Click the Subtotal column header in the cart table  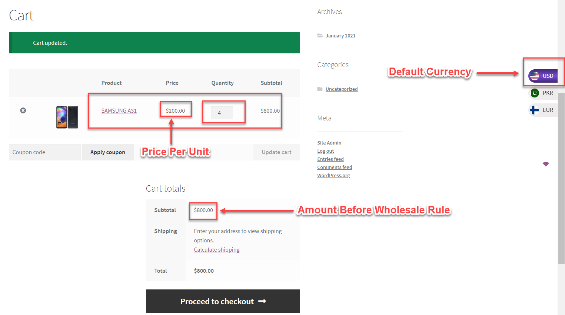(271, 83)
